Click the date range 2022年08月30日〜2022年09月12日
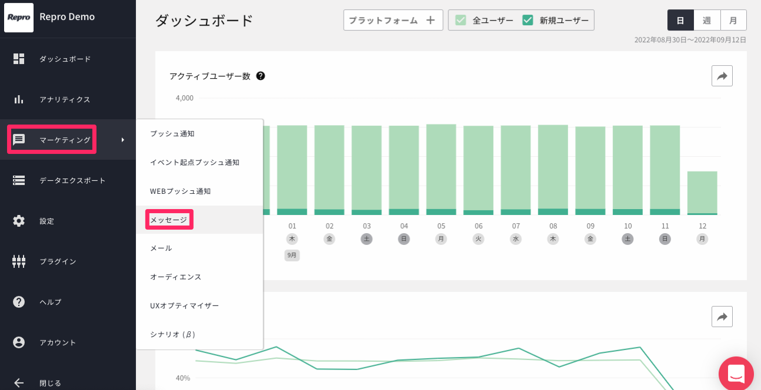 (690, 40)
